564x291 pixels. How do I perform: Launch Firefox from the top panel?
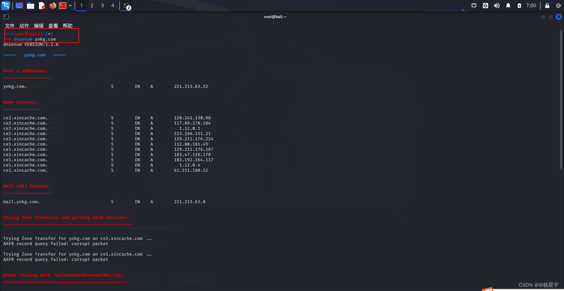pyautogui.click(x=53, y=6)
